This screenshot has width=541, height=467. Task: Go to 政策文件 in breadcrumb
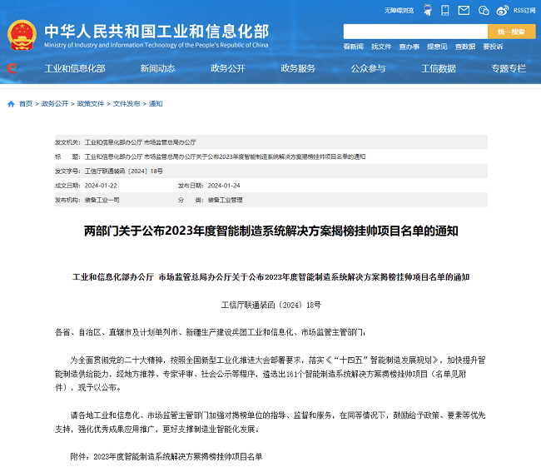[x=91, y=104]
